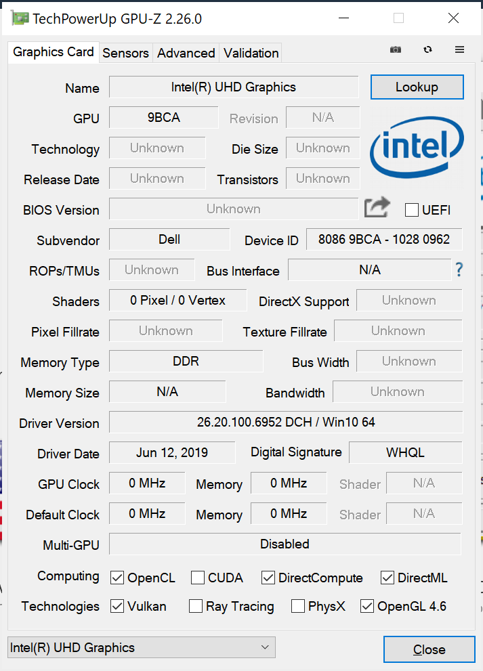Open the Advanced tab
483x671 pixels.
pos(186,53)
